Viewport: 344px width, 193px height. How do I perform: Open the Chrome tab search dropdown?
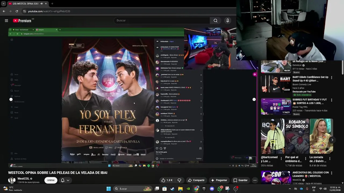click(x=3, y=4)
